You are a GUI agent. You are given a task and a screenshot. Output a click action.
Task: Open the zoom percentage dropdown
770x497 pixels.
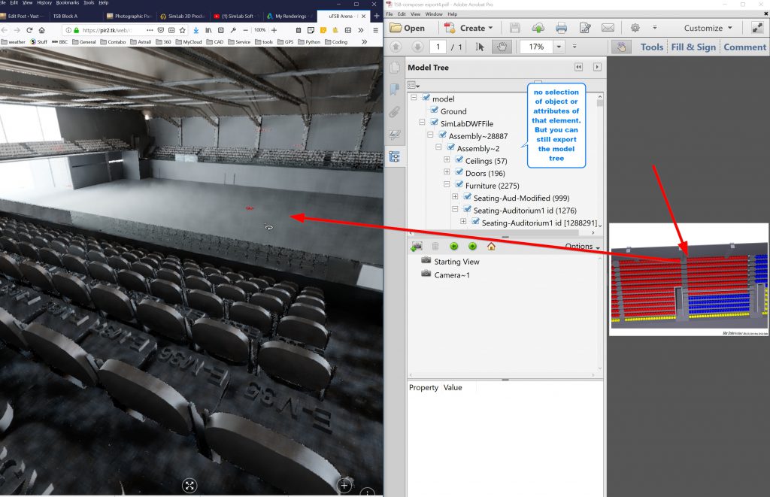[x=559, y=47]
